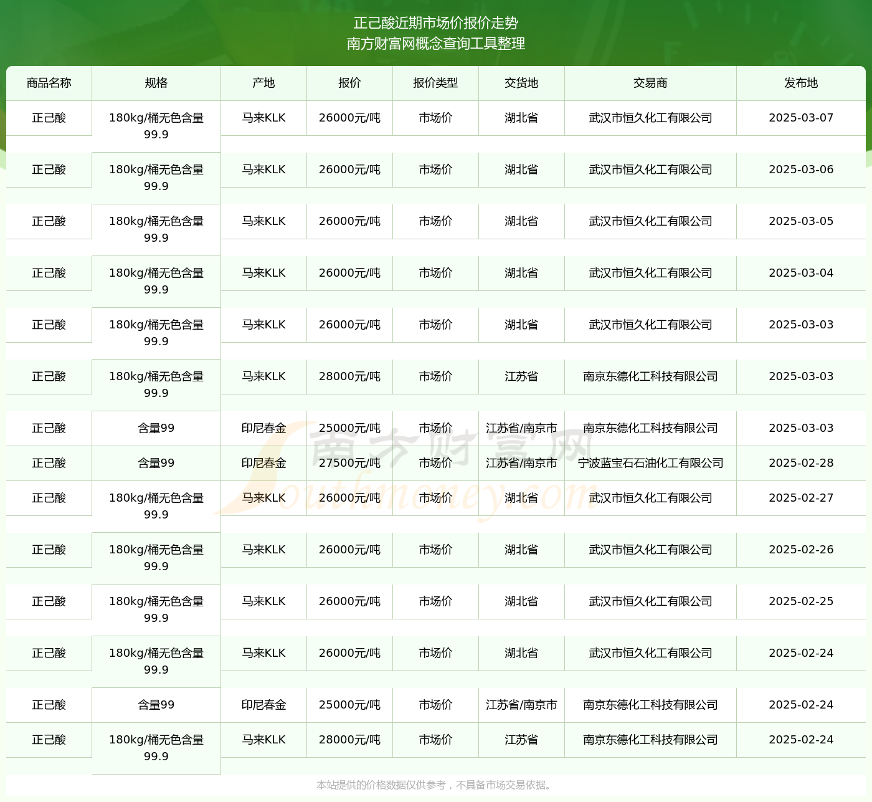The width and height of the screenshot is (872, 802).
Task: Click 武汉市恒久化工有限公司 in the 2025-03-07 row
Action: tap(651, 118)
